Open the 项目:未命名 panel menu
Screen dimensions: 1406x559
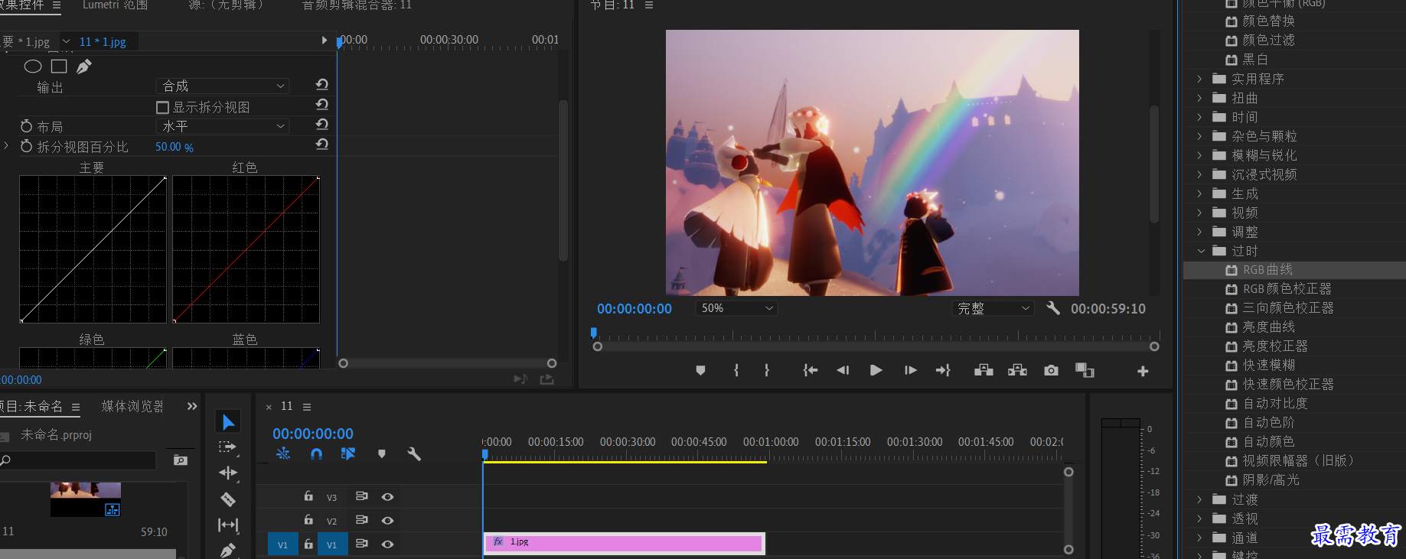[x=76, y=407]
